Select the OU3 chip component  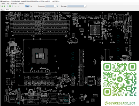click(91, 81)
